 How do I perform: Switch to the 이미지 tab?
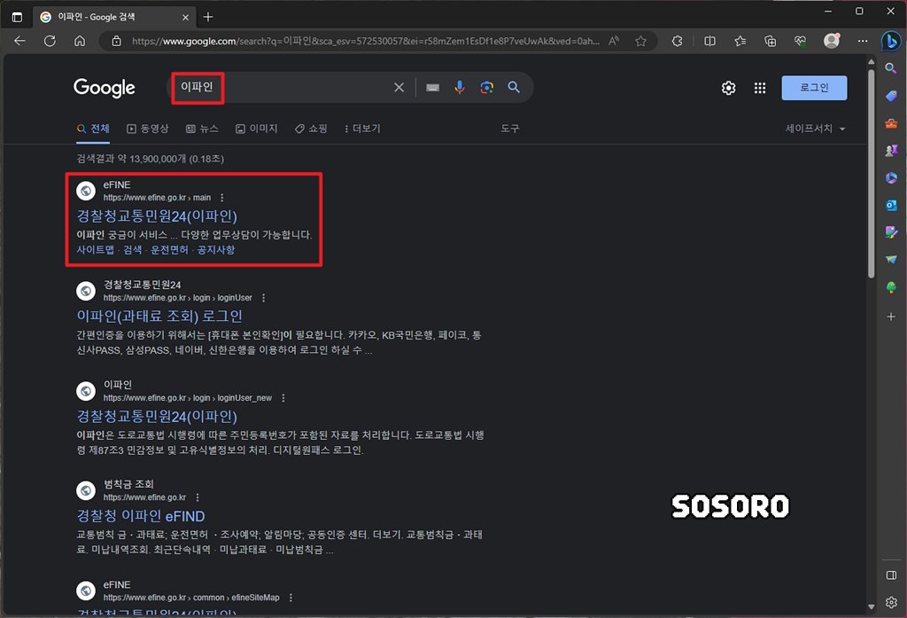pos(256,129)
